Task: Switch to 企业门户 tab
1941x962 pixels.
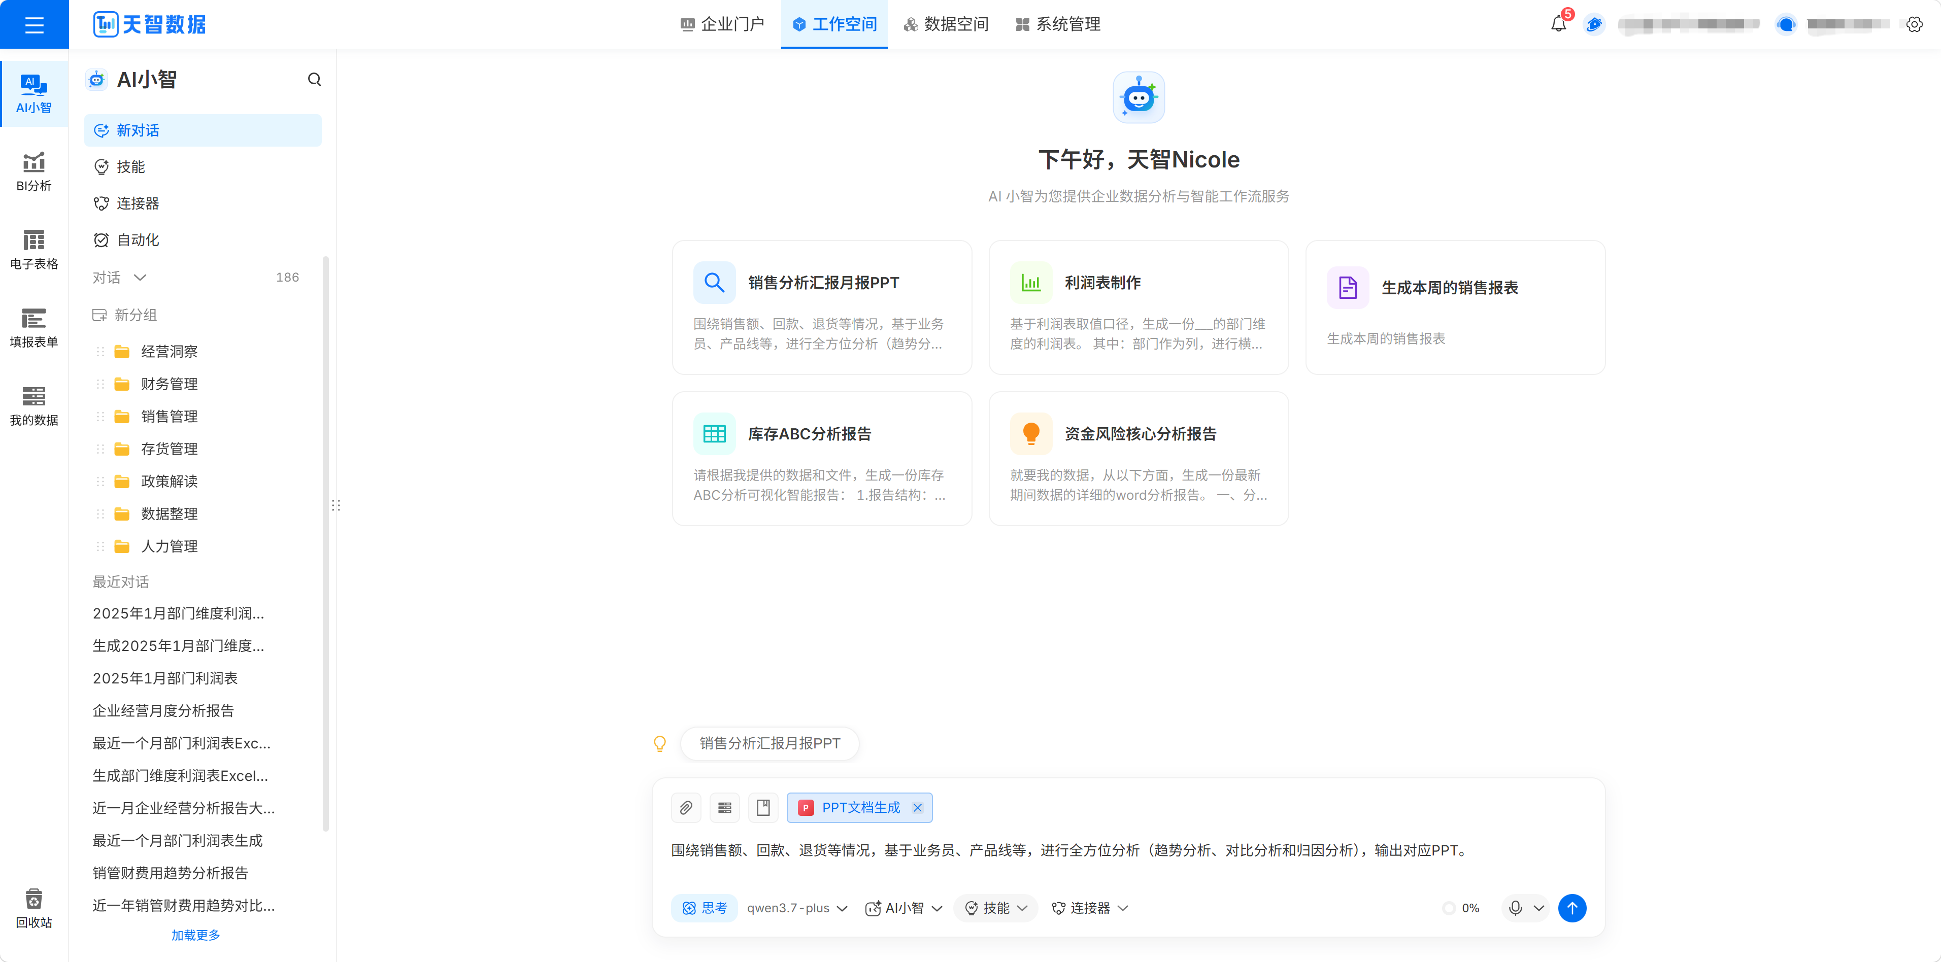Action: click(722, 24)
